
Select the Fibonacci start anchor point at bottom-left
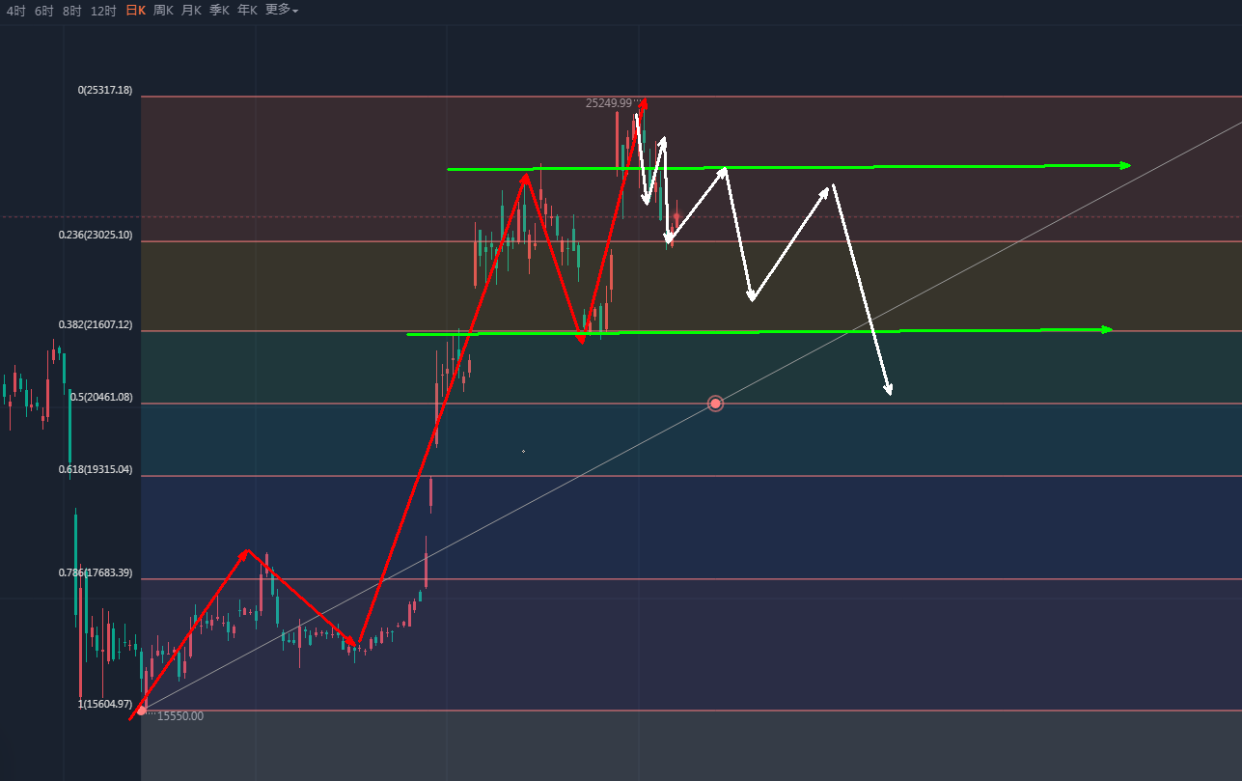(142, 711)
